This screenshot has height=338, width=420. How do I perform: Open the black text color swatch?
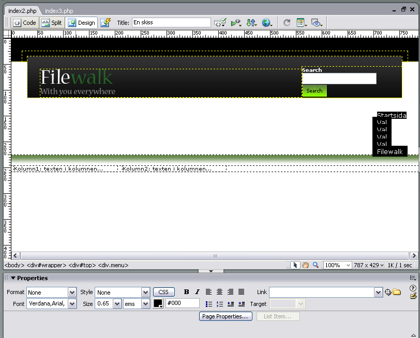[x=158, y=303]
